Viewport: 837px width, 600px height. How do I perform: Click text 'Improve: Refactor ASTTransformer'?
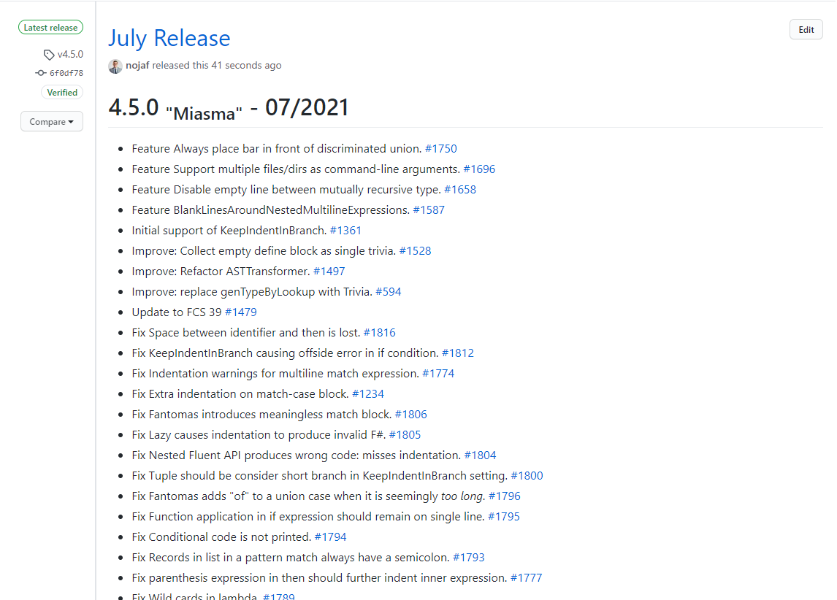click(221, 272)
